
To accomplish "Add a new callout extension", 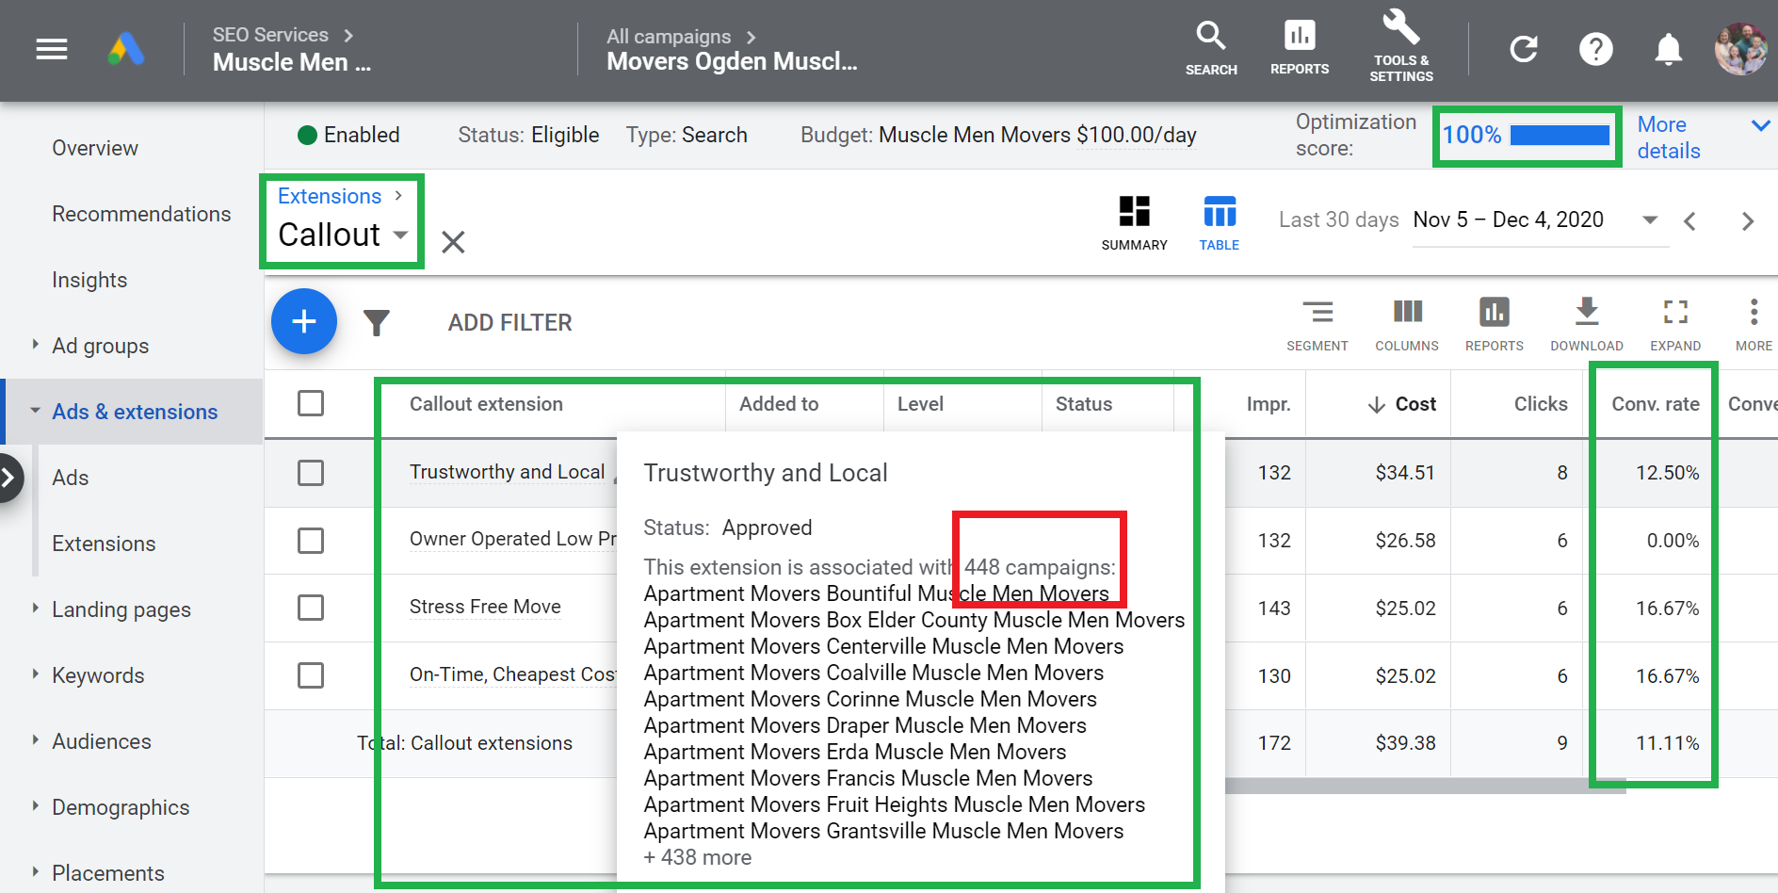I will point(304,321).
